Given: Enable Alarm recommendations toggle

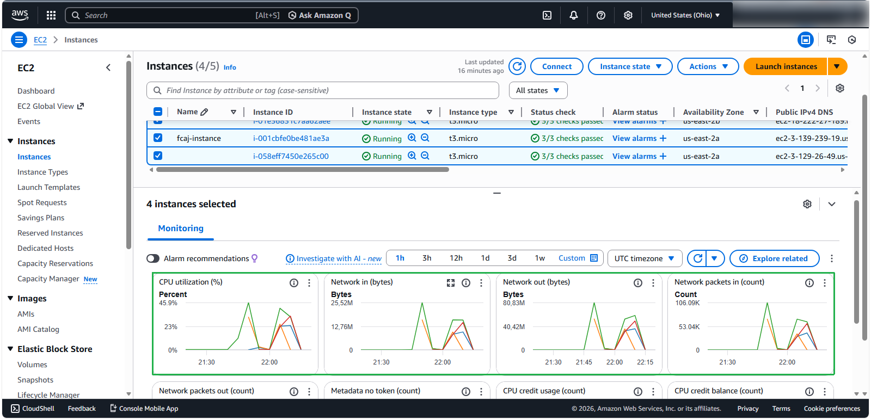Looking at the screenshot, I should 153,258.
